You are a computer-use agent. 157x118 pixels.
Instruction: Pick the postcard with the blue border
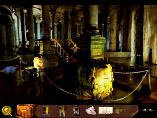[x=46, y=111]
